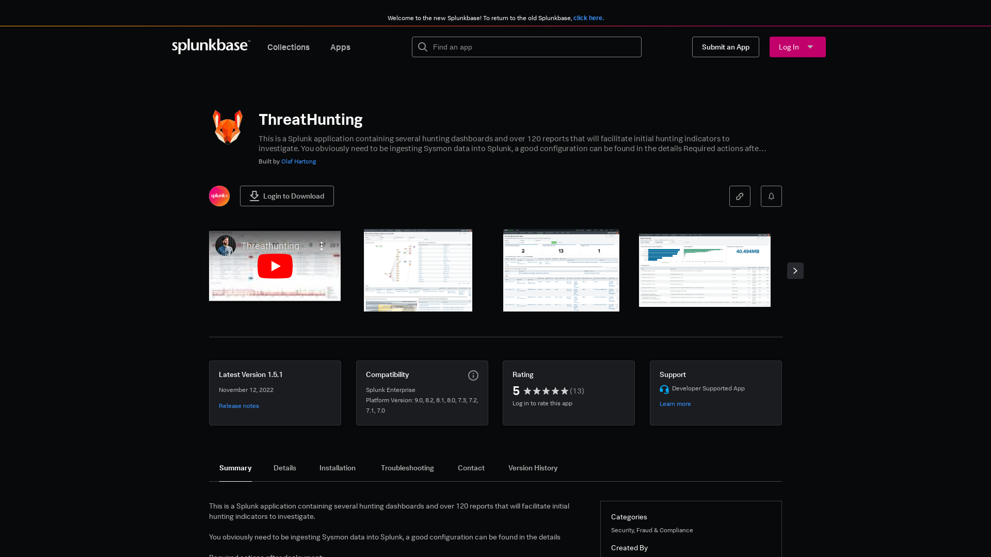Click the 'November 12, 2022' date
Image resolution: width=991 pixels, height=557 pixels.
point(246,390)
